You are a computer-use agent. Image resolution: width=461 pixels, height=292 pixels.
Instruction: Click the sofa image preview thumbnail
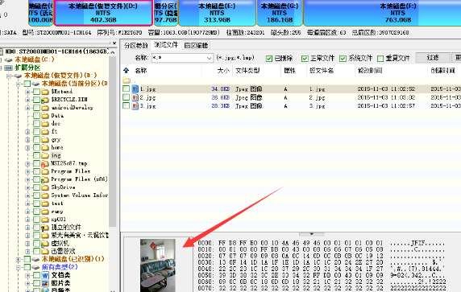click(x=158, y=265)
